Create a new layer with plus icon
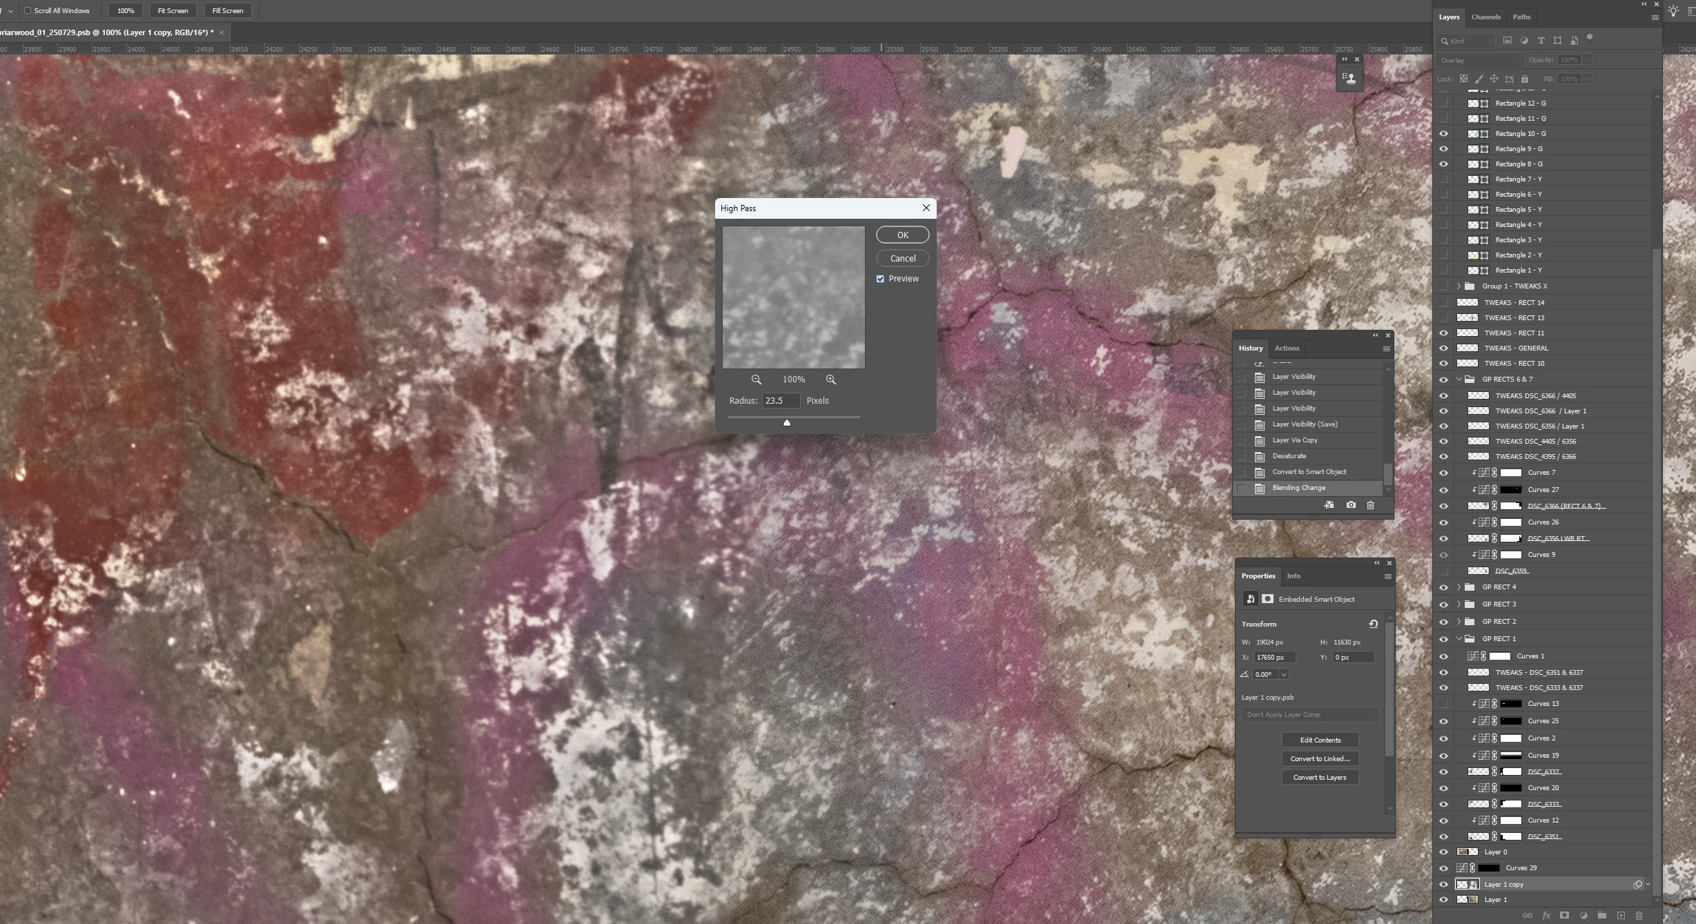The image size is (1696, 924). pyautogui.click(x=1621, y=916)
